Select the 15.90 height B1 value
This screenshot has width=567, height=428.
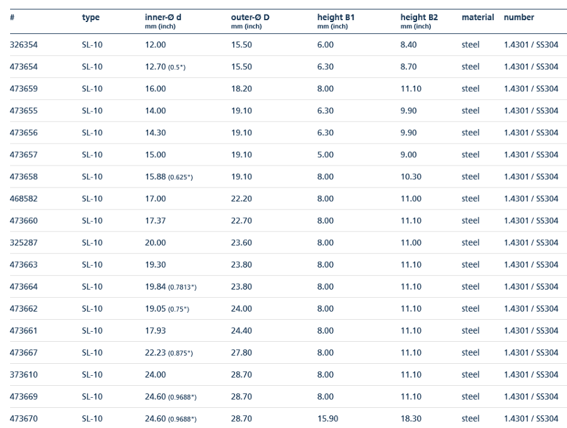[327, 419]
